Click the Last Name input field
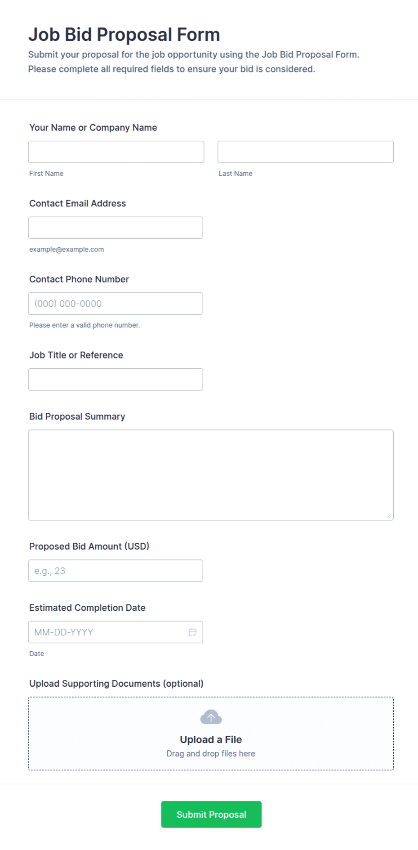Image resolution: width=418 pixels, height=850 pixels. (306, 152)
